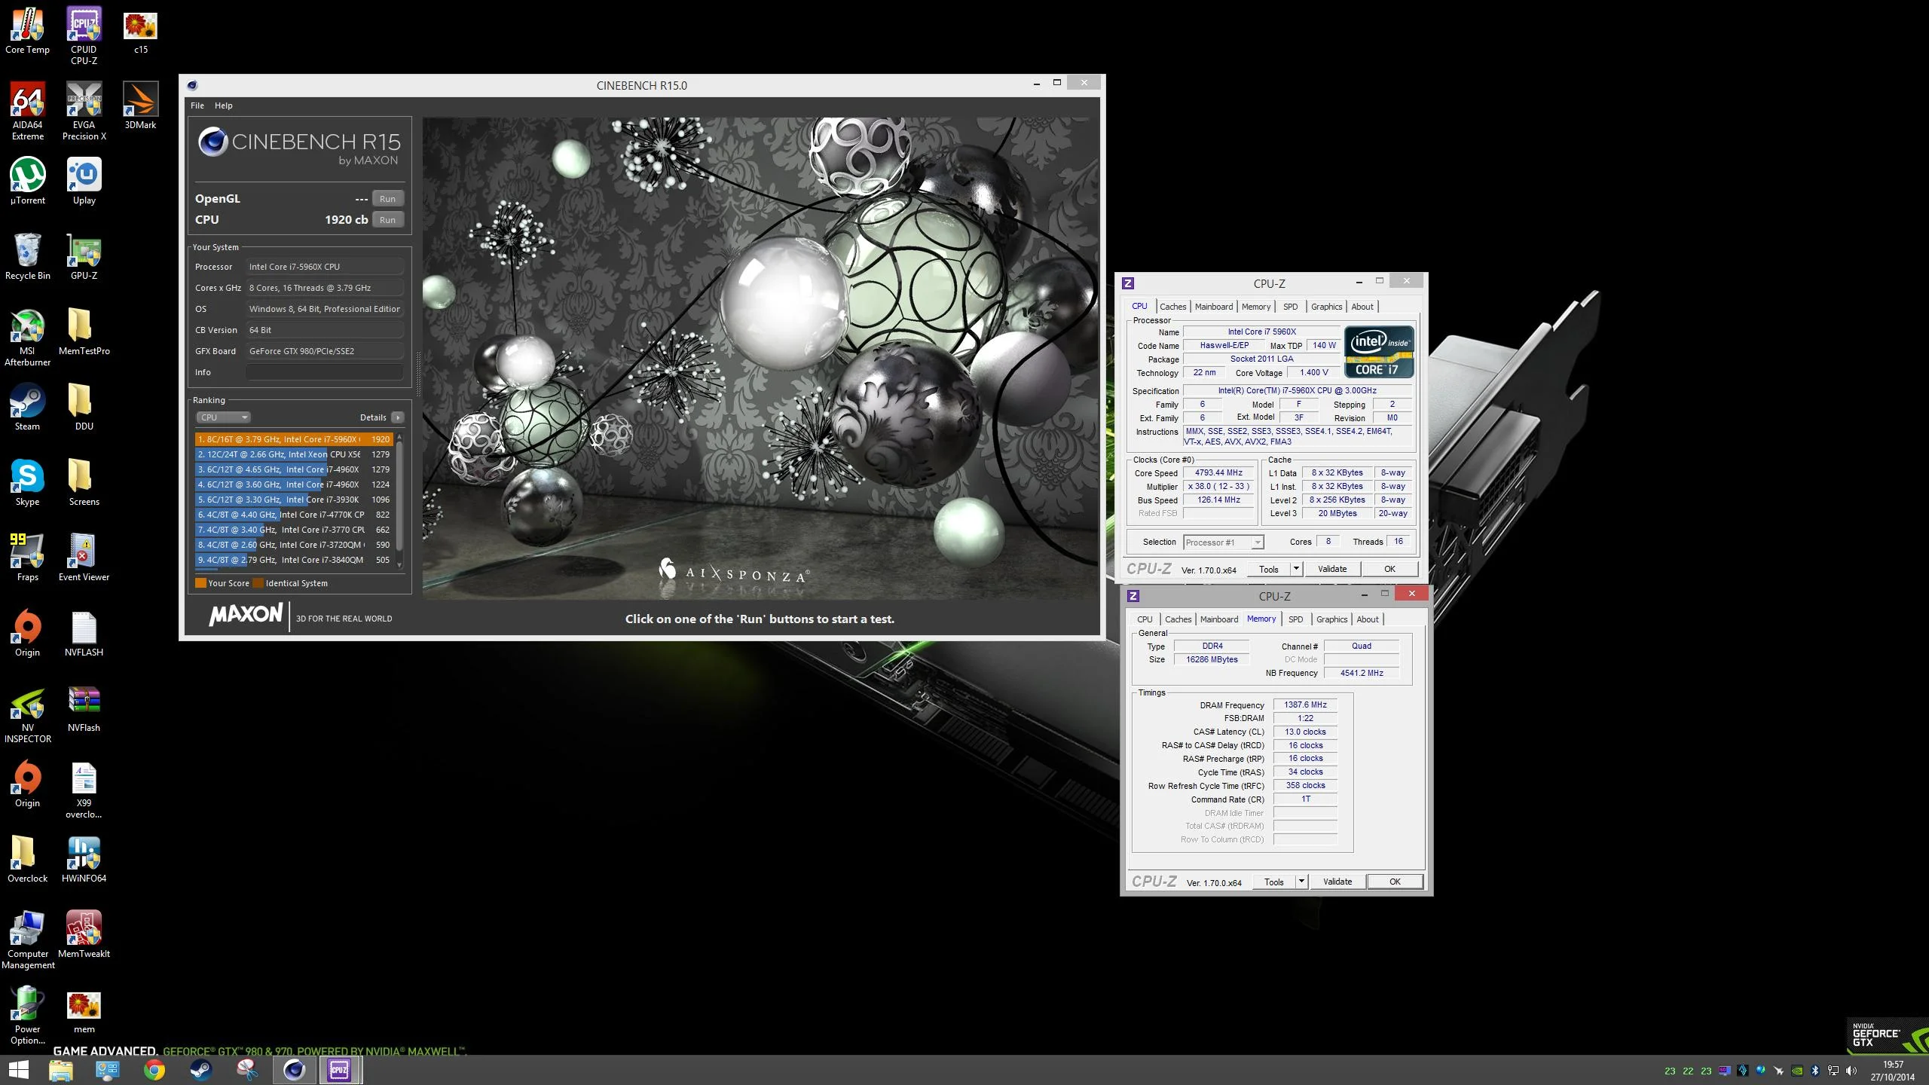Image resolution: width=1929 pixels, height=1085 pixels.
Task: Open File menu in Cinebench
Action: [197, 105]
